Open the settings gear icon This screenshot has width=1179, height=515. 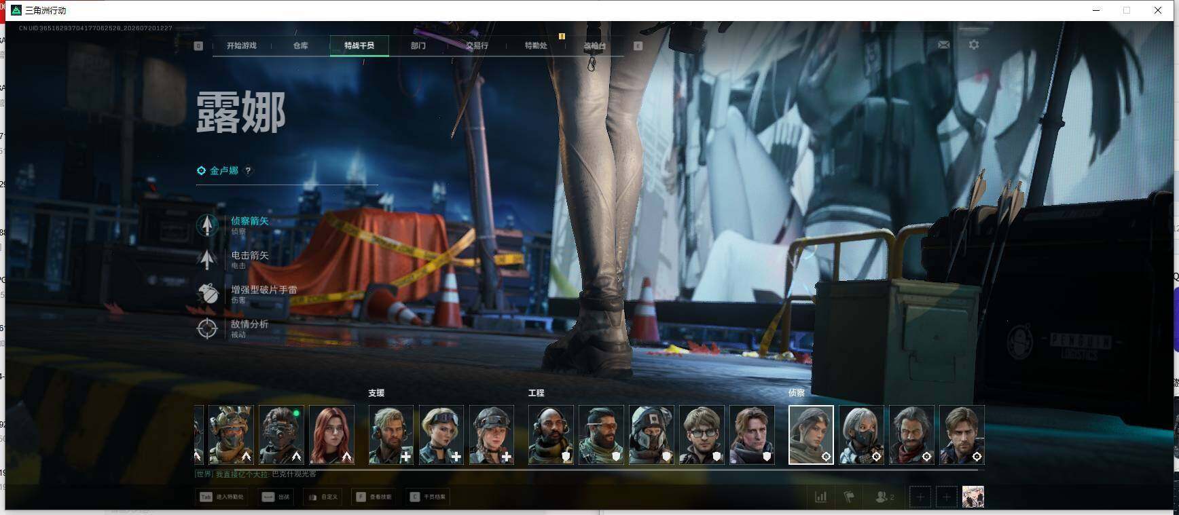[974, 45]
